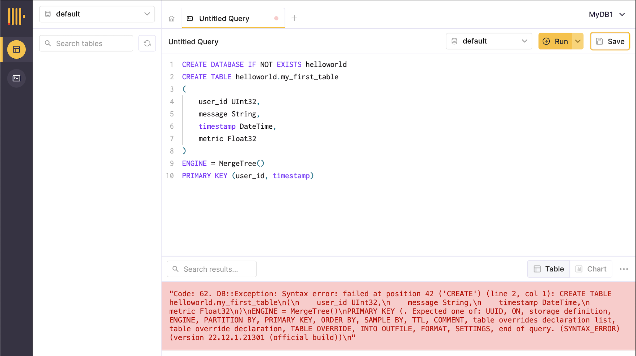Click the message String line

[229, 114]
